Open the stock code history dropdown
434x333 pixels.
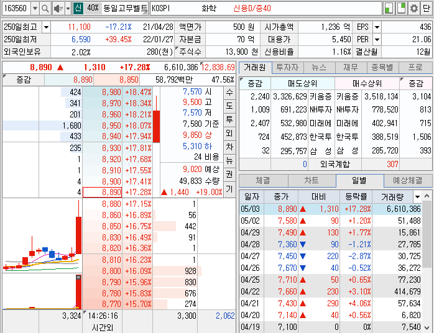tap(35, 9)
